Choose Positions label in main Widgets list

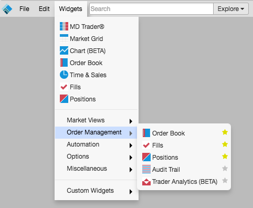[83, 99]
